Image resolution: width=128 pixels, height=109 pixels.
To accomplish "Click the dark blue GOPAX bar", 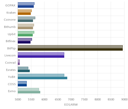I will pos(26,6).
